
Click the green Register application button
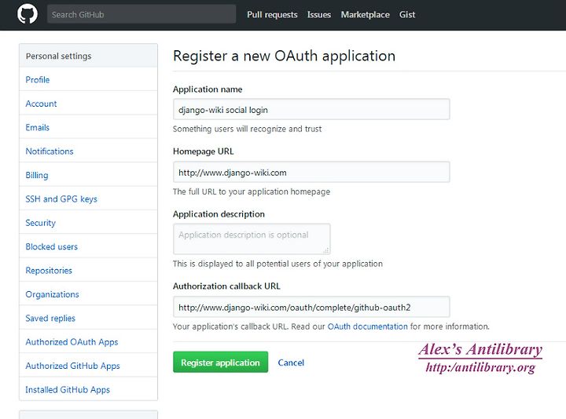220,362
